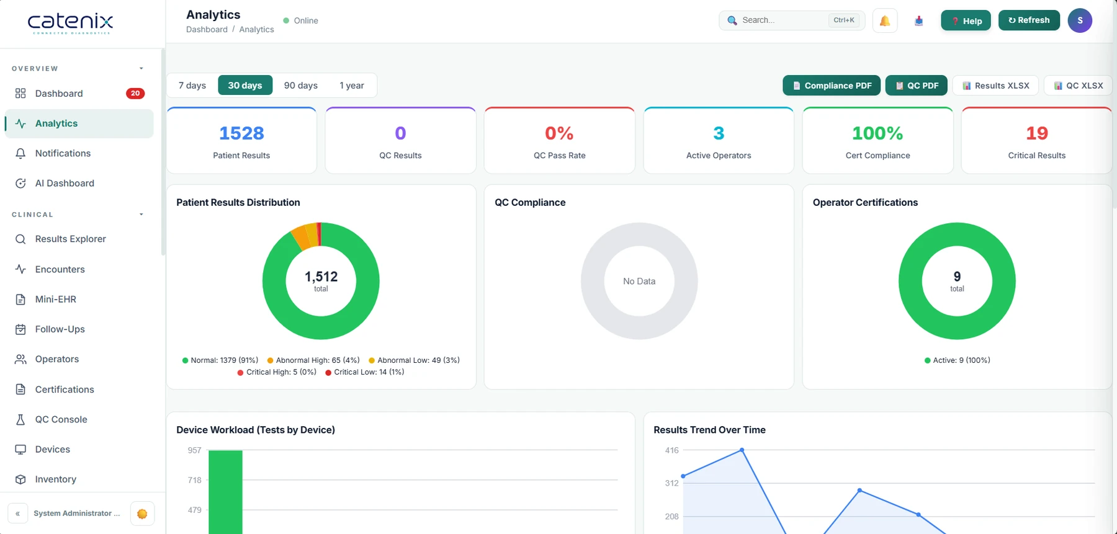
Task: Open the Encounters page
Action: (x=79, y=269)
